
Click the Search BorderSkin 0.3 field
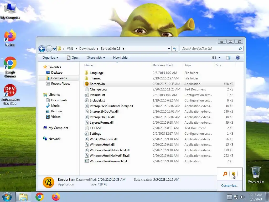(211, 49)
